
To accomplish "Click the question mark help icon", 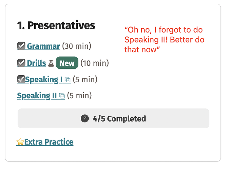I will pos(84,119).
